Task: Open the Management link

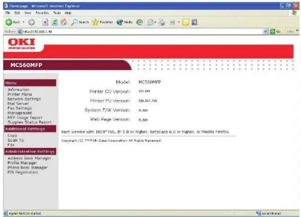Action: point(20,113)
